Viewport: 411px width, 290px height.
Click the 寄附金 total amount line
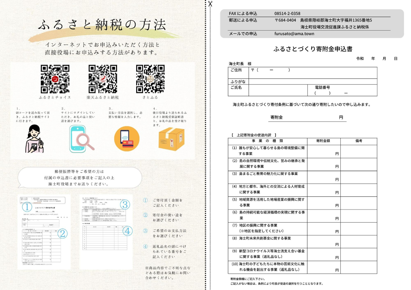click(x=307, y=118)
